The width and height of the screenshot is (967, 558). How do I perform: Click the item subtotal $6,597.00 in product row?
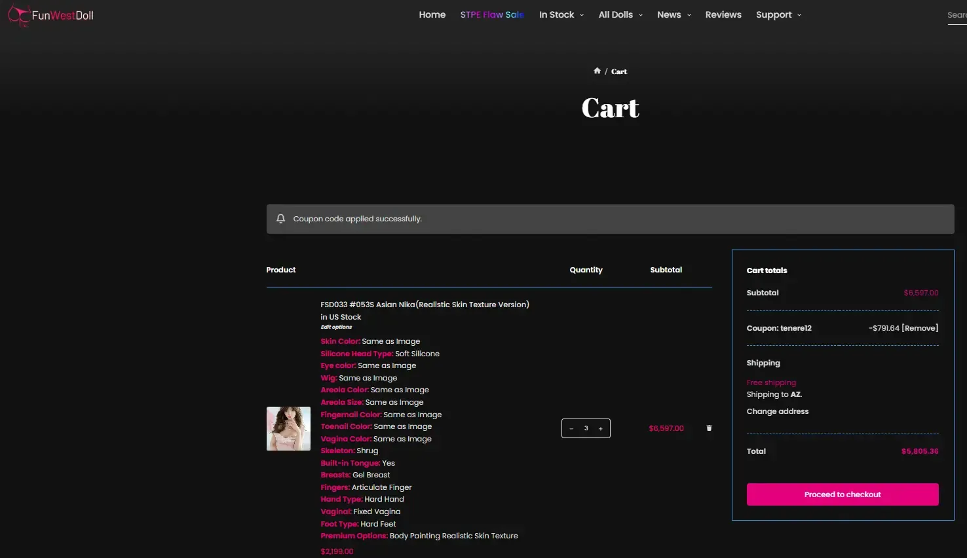666,428
